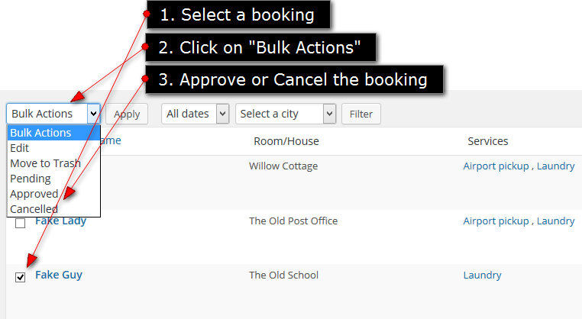Click the Room/House column header
Screen dimensions: 582x319
pyautogui.click(x=286, y=141)
